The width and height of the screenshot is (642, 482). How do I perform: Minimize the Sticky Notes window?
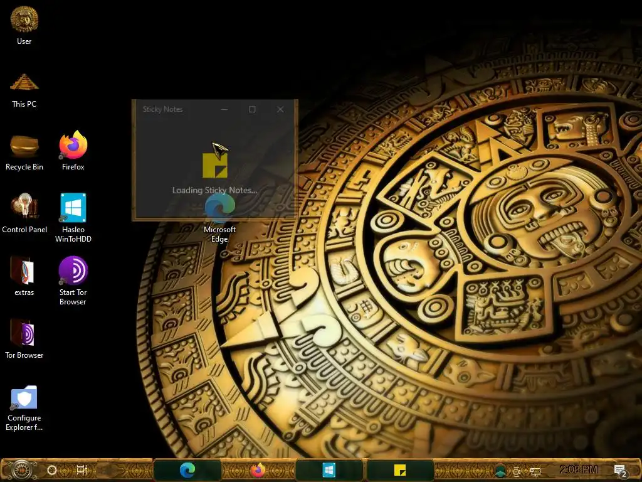point(224,109)
